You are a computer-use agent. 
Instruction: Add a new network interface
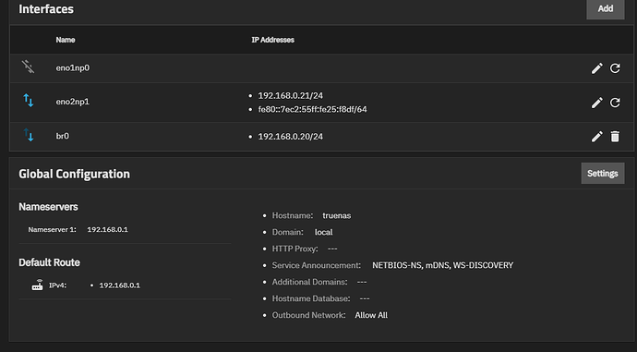[x=606, y=9]
